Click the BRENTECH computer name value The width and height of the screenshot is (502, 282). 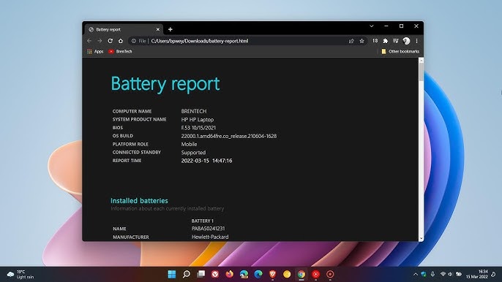point(194,111)
